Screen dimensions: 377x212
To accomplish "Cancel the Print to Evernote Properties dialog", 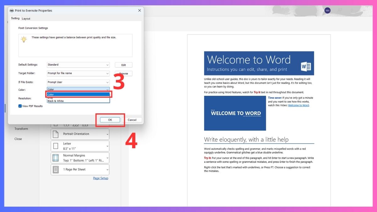I will tap(132, 120).
